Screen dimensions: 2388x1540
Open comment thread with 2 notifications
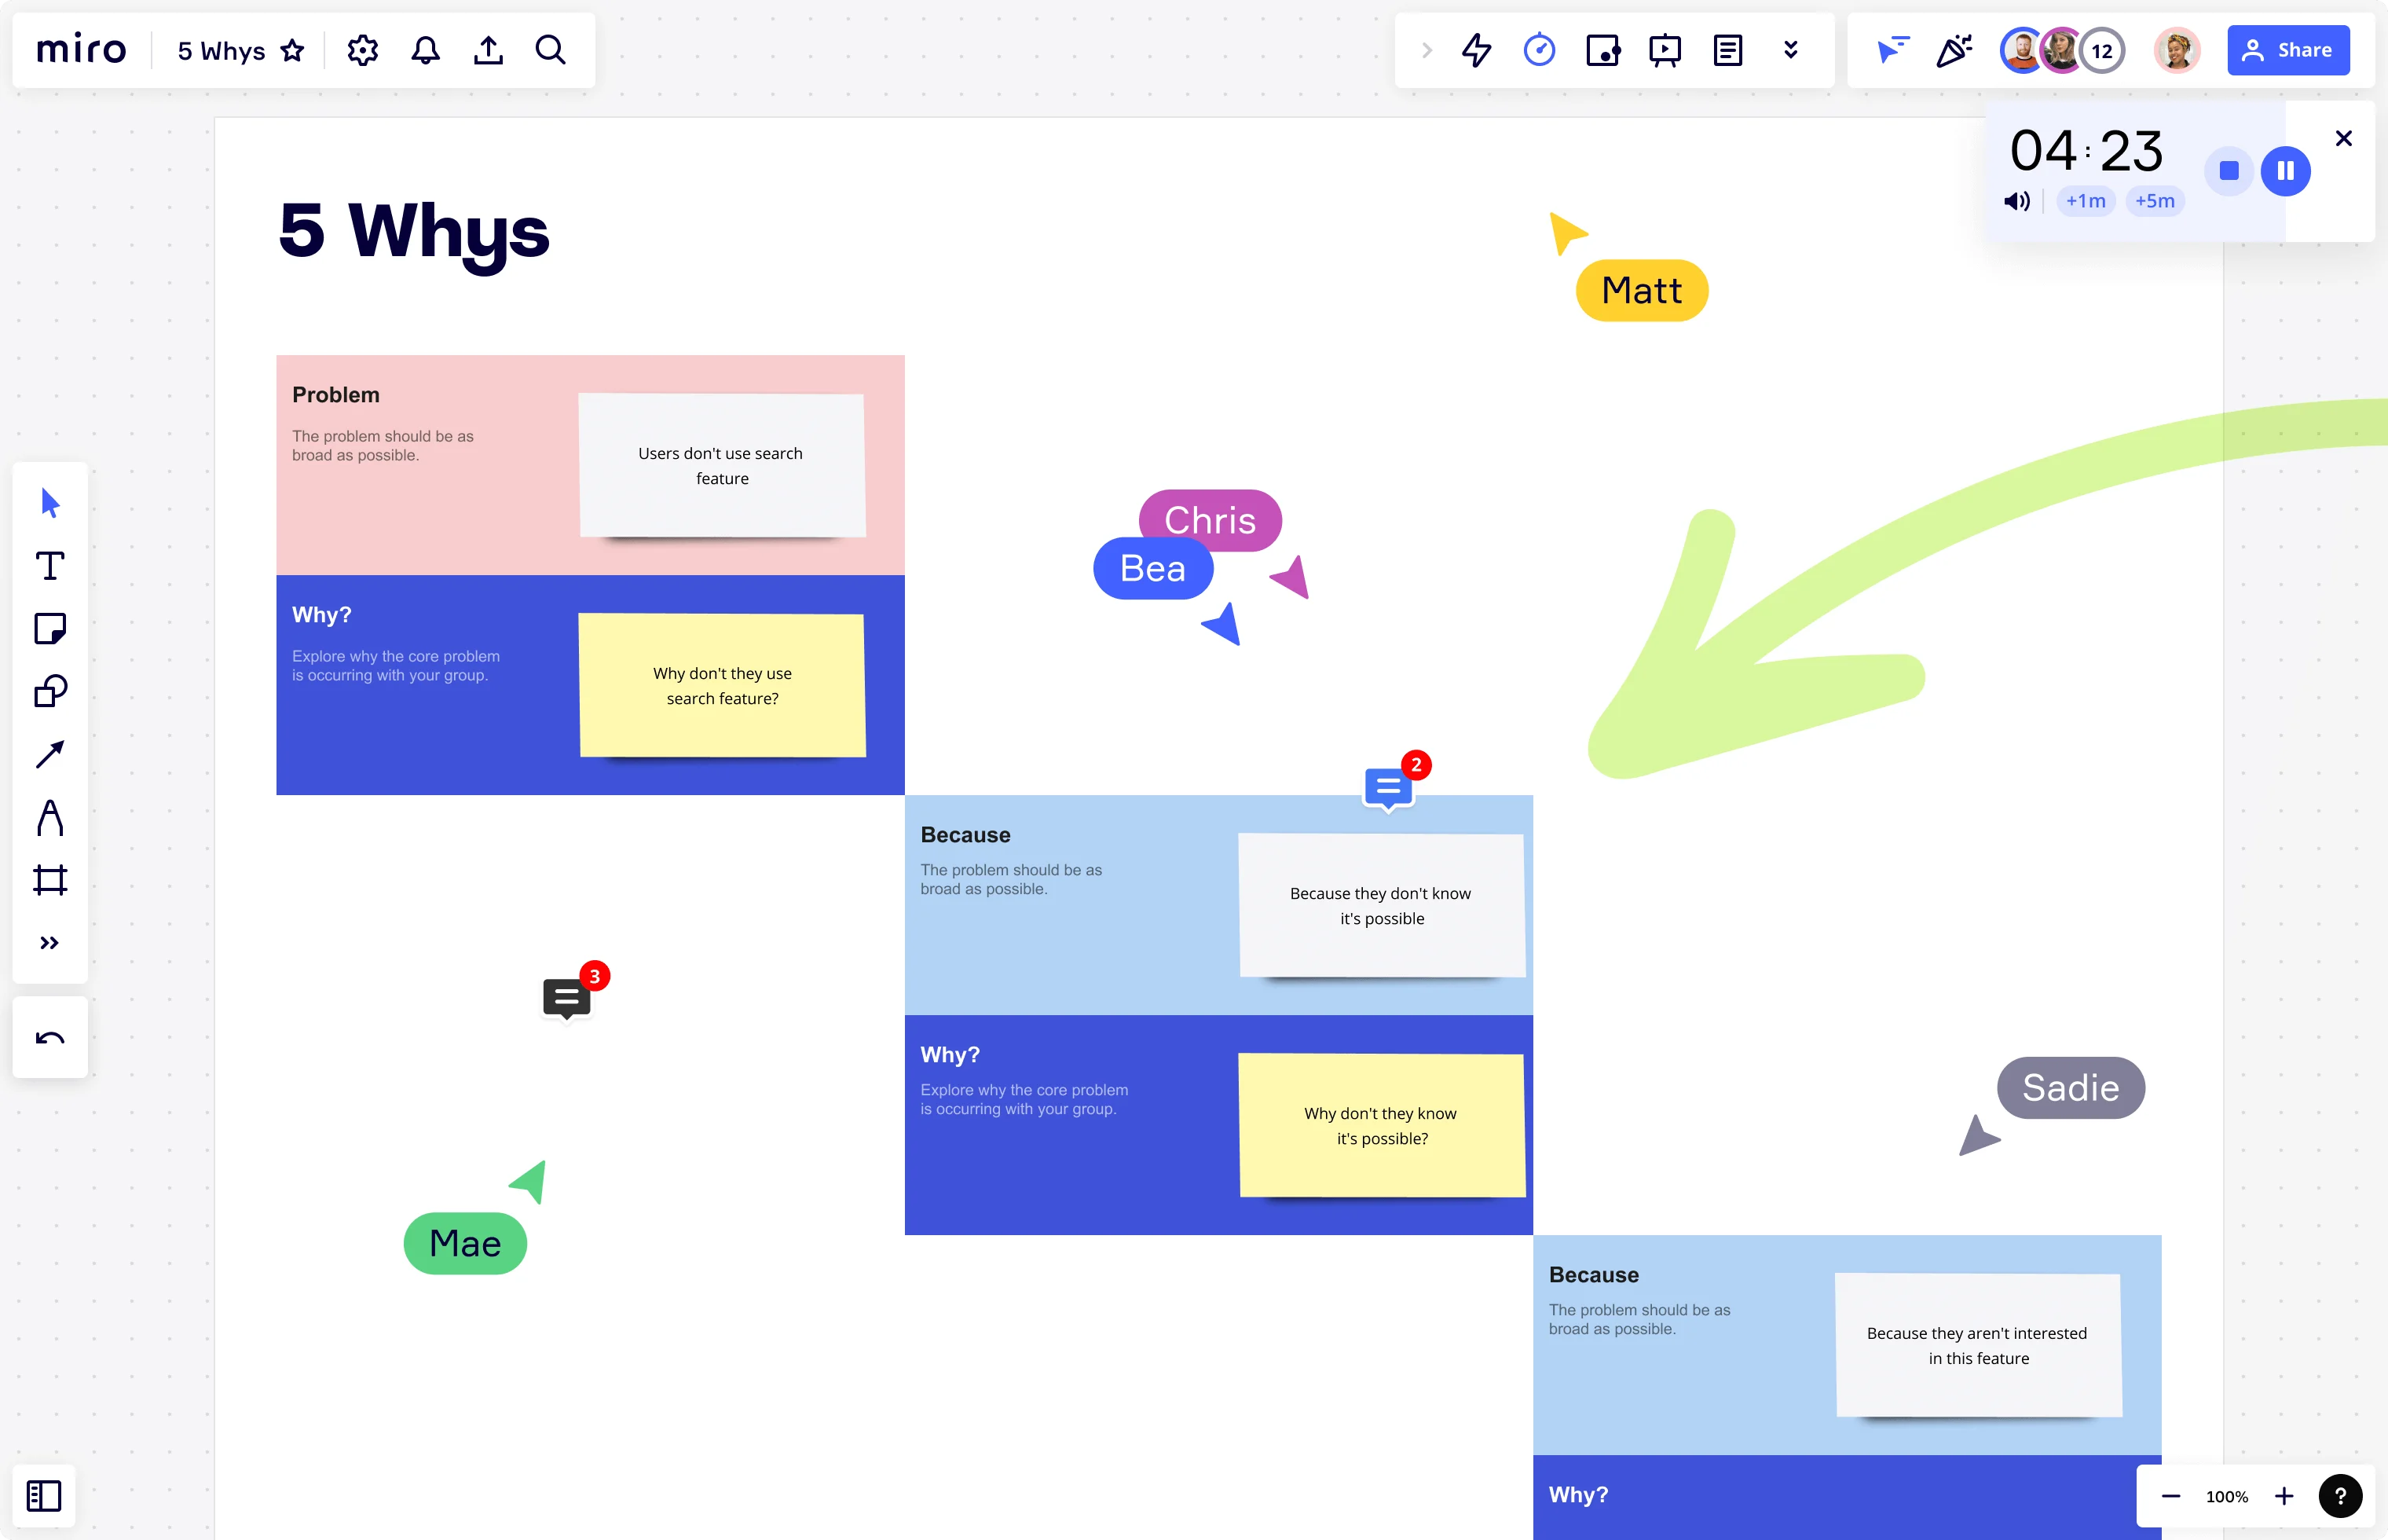pyautogui.click(x=1390, y=788)
